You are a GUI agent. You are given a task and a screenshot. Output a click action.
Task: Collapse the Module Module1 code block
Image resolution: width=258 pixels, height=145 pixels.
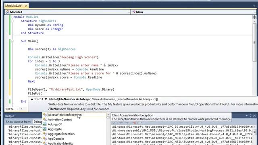point(12,17)
